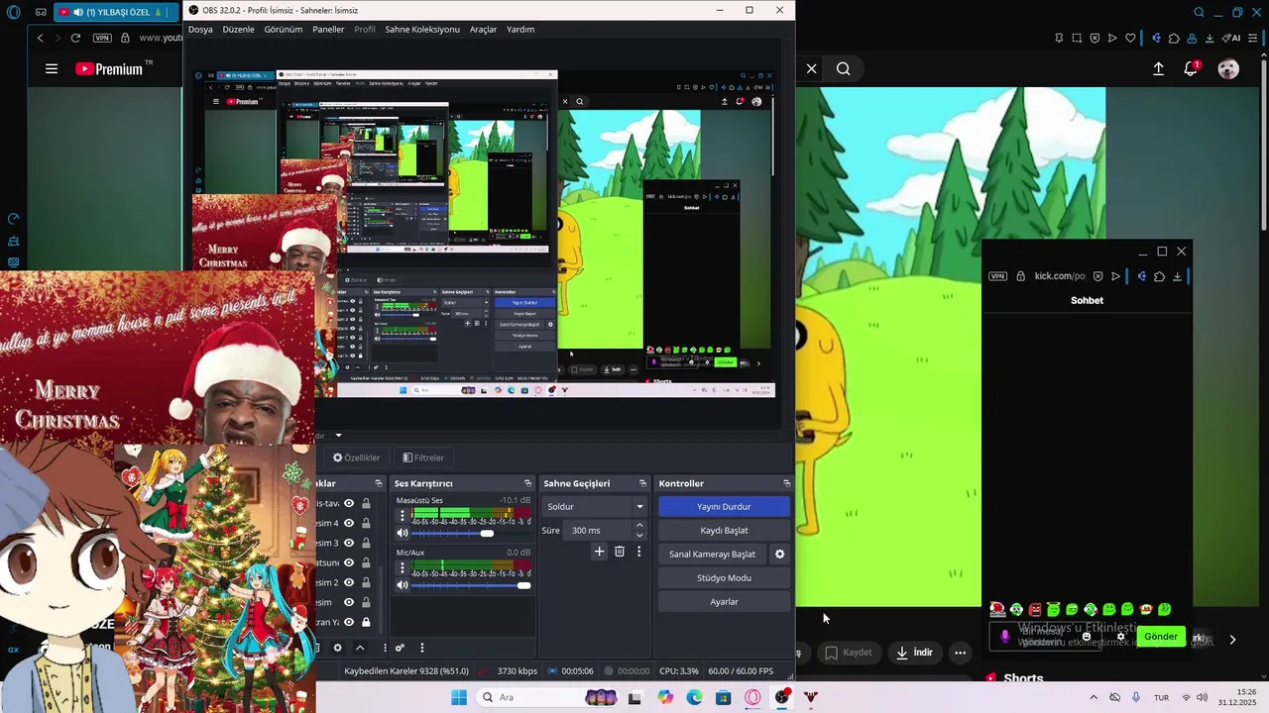Viewport: 1269px width, 713px height.
Task: Undock the Kontroller panel
Action: click(787, 483)
